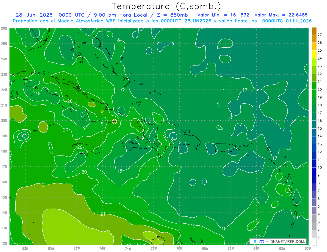Image resolution: width=327 pixels, height=252 pixels.
Task: Click the '23N' latitude axis label
Action: click(x=4, y=74)
